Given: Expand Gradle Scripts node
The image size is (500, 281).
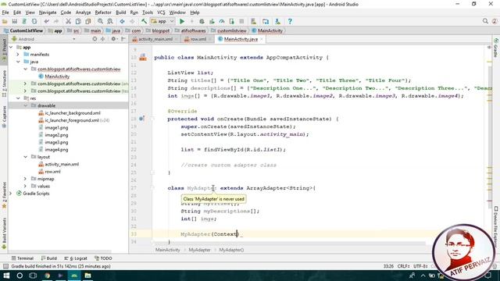Looking at the screenshot, I should tap(11, 194).
